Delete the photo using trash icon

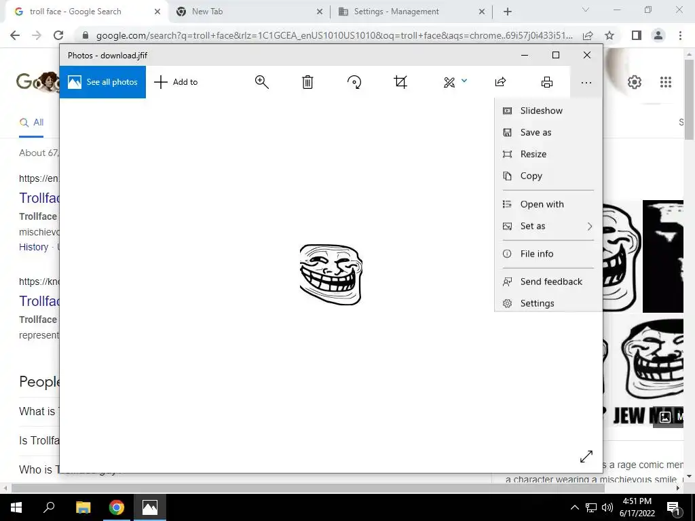pos(307,82)
